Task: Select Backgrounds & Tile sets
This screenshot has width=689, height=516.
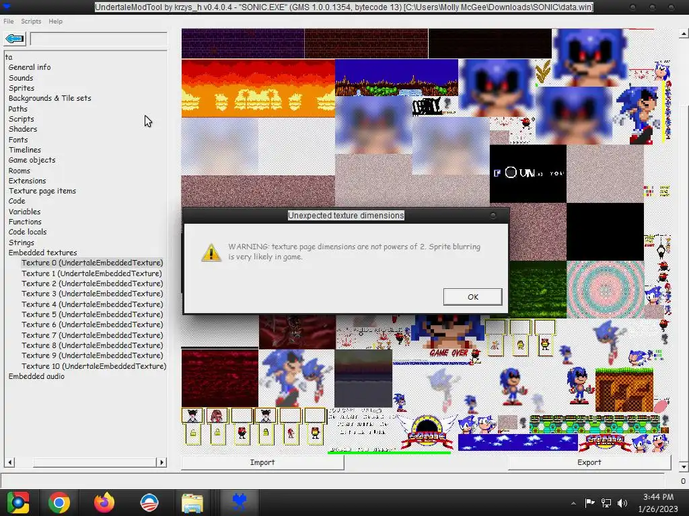Action: (50, 98)
